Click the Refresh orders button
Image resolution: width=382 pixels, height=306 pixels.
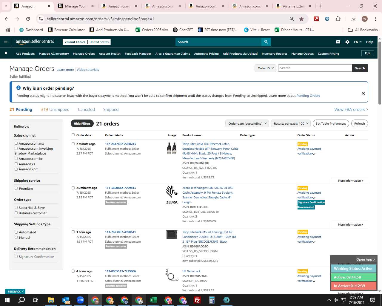click(x=359, y=123)
